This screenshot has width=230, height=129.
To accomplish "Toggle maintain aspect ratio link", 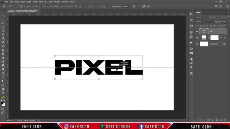I will 62,6.
